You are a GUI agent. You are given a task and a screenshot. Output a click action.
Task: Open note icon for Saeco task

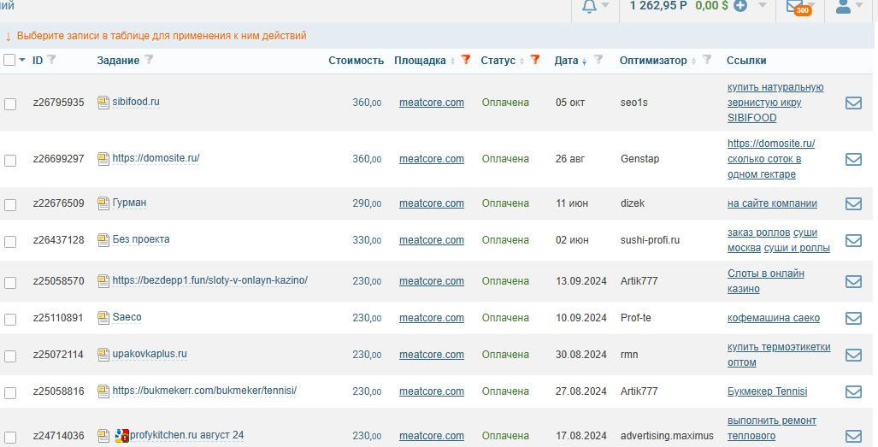coord(103,318)
